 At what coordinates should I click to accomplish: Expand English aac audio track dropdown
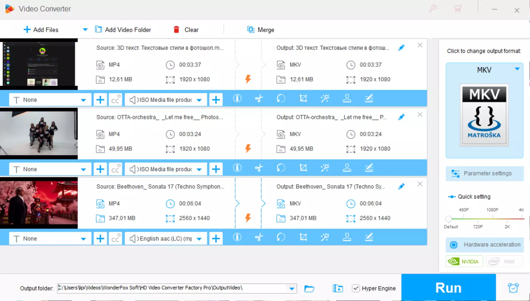pyautogui.click(x=199, y=239)
